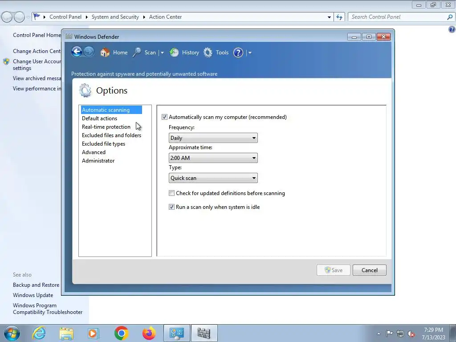456x342 pixels.
Task: Open the Type dropdown showing Quick scan
Action: point(213,178)
